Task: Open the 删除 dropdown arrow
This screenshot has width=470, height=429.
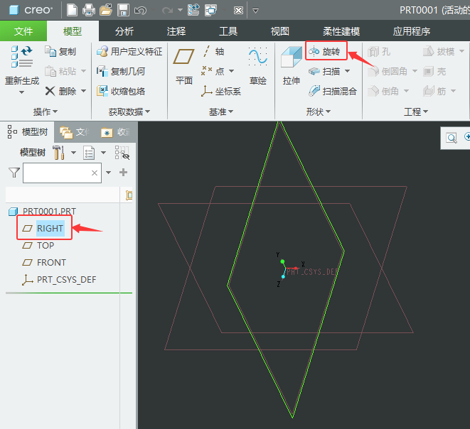Action: 84,91
